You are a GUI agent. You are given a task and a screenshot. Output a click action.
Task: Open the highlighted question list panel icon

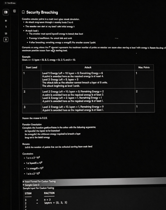tap(6, 12)
